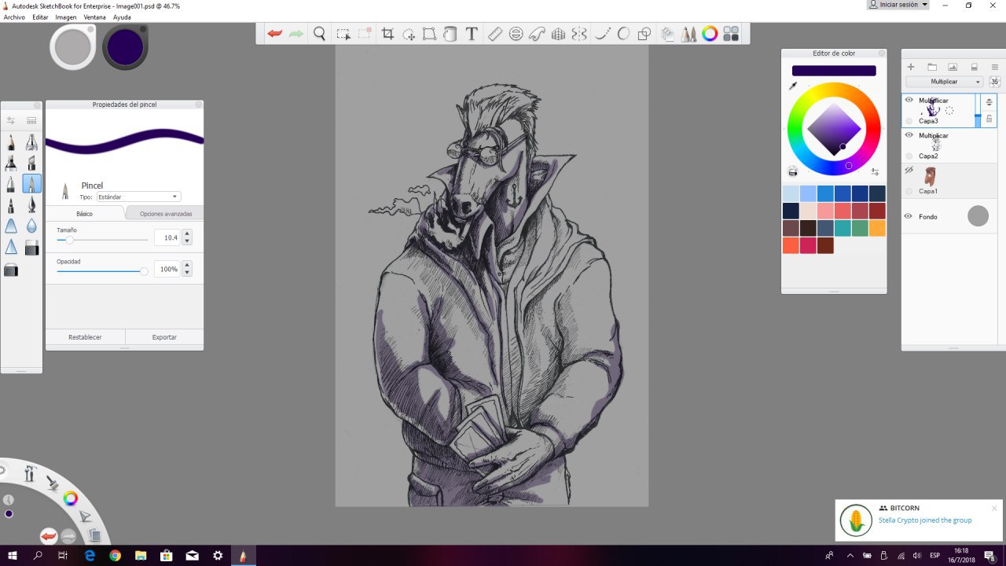Screen dimensions: 1006x566
Task: Click the Restablecer button
Action: point(85,337)
